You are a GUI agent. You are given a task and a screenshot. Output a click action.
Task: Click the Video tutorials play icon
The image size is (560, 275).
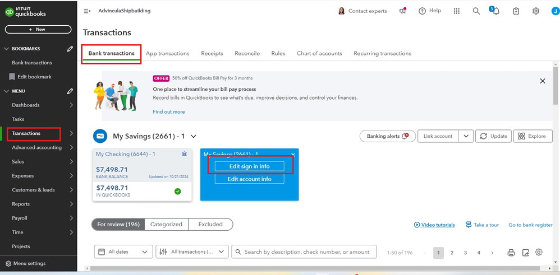(416, 225)
